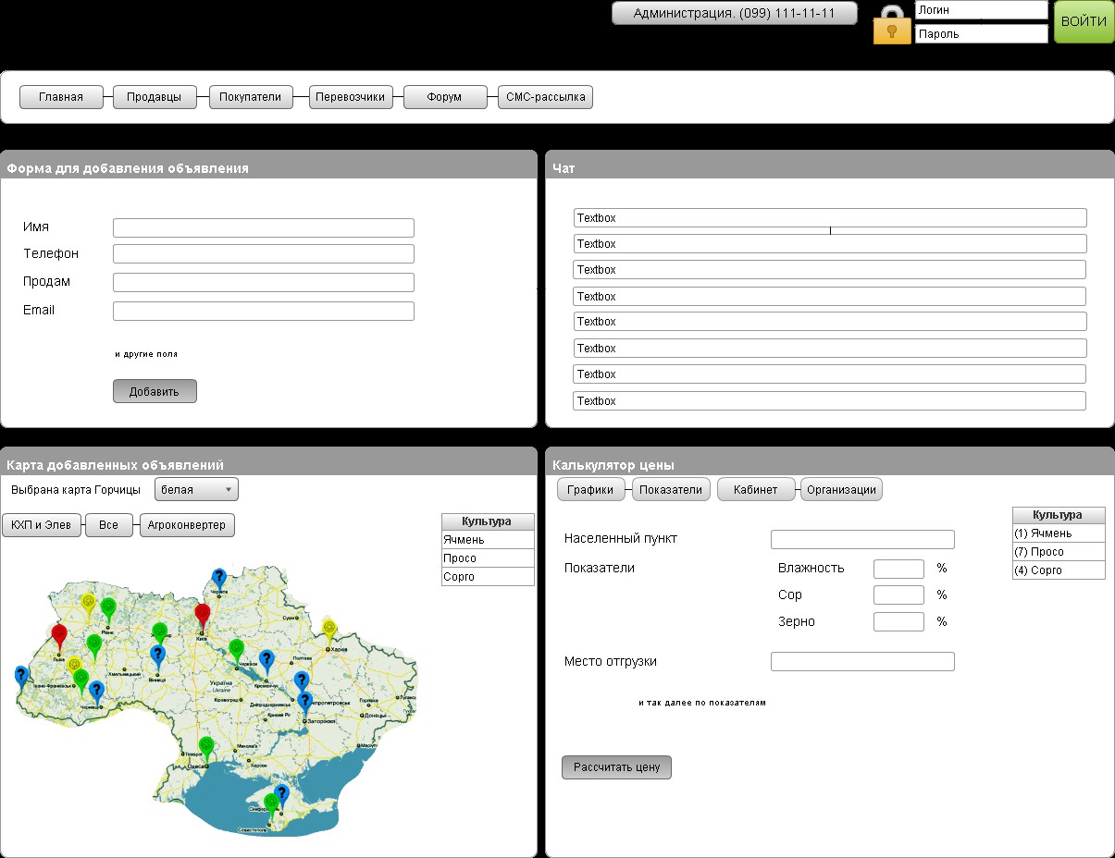Click the blue question pin at Запоріжжя
The height and width of the screenshot is (858, 1115).
(304, 705)
